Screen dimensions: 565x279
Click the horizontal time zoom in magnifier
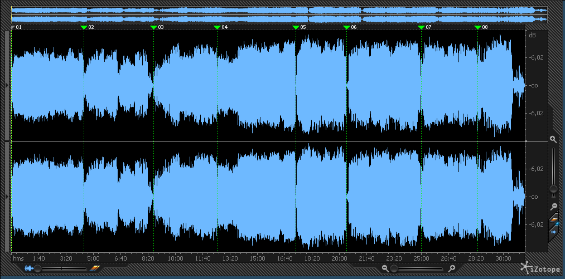(x=451, y=268)
